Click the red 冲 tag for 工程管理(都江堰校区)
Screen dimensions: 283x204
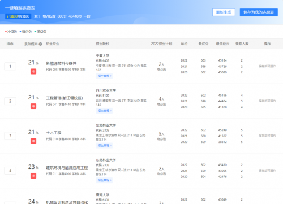point(33,106)
